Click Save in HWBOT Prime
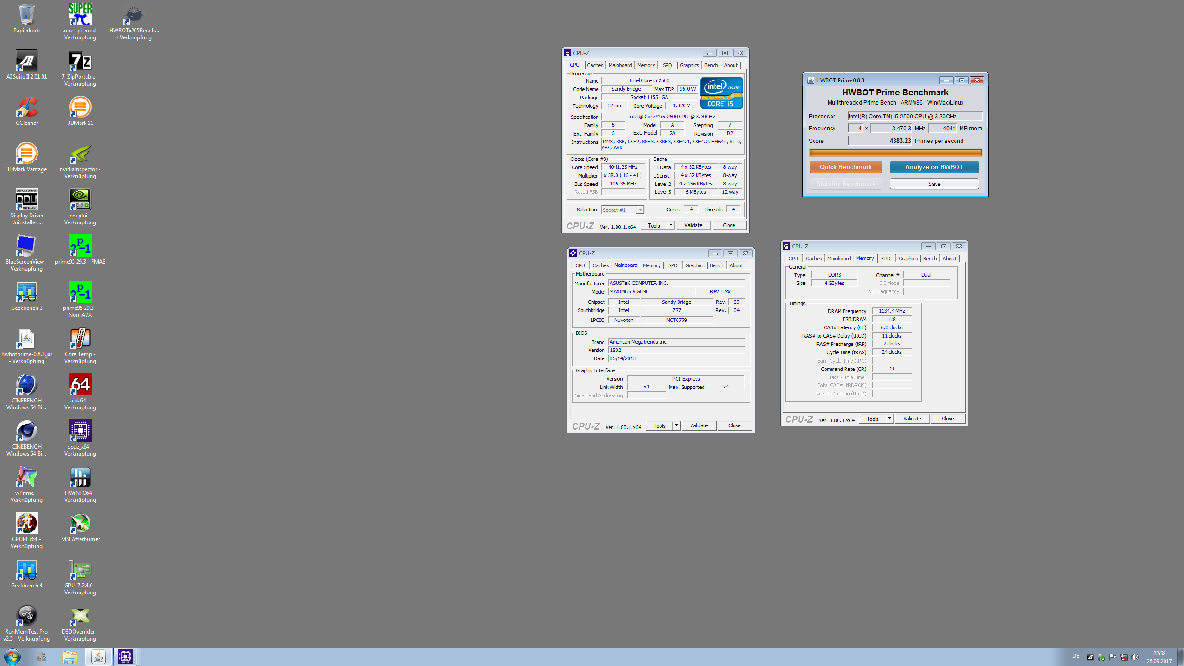 [934, 184]
